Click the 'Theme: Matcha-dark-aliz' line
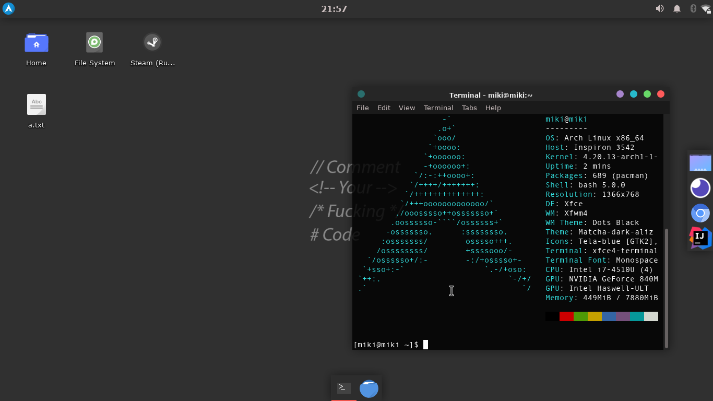This screenshot has width=713, height=401. point(599,232)
